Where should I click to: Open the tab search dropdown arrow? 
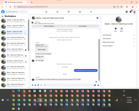pyautogui.click(x=2, y=2)
